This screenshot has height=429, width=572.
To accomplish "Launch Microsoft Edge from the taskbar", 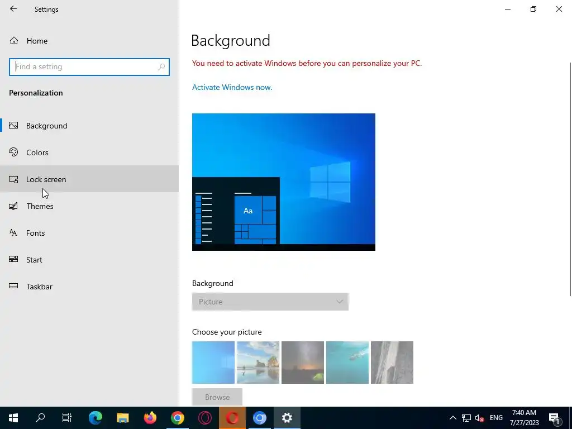I will click(96, 418).
